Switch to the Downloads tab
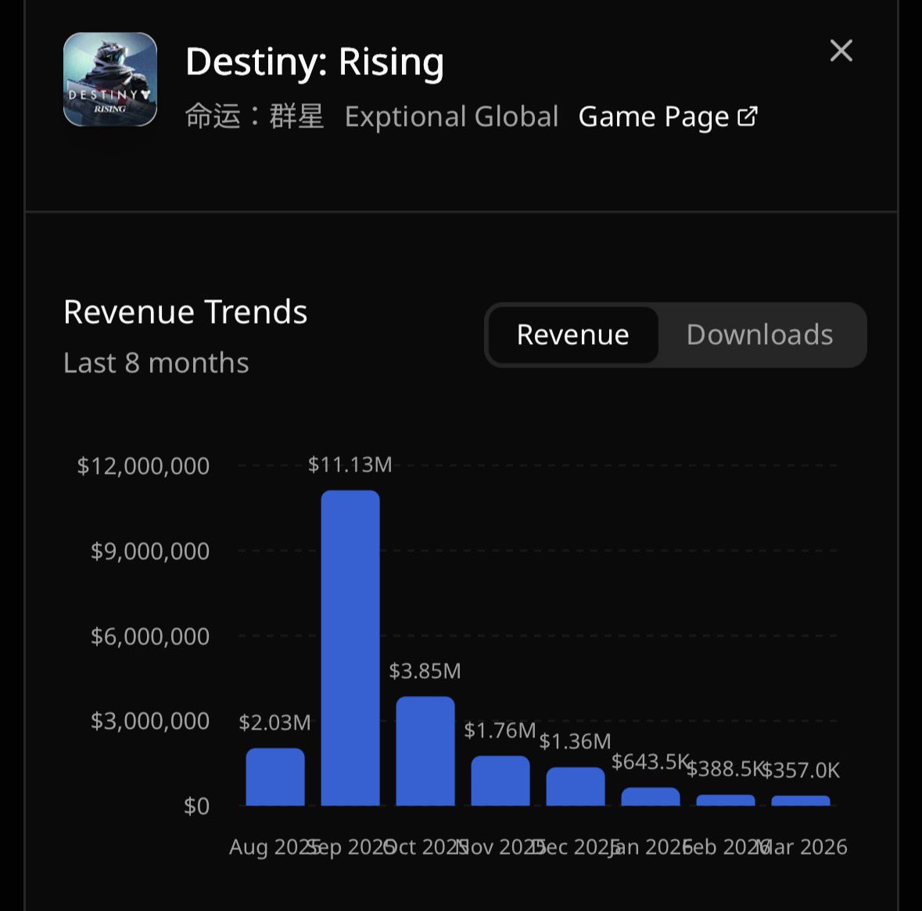The height and width of the screenshot is (911, 922). [x=759, y=335]
